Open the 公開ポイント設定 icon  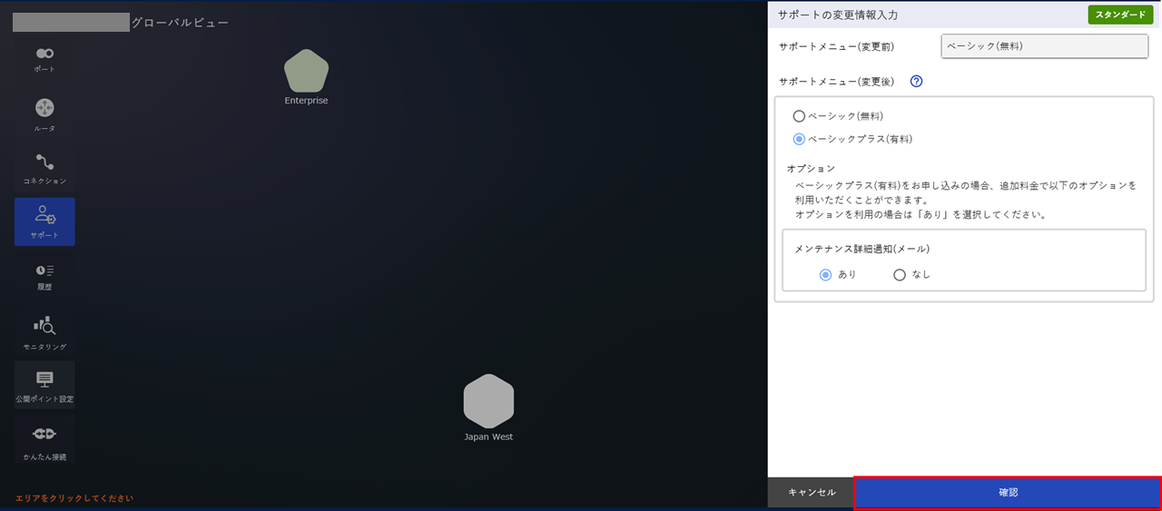point(44,385)
